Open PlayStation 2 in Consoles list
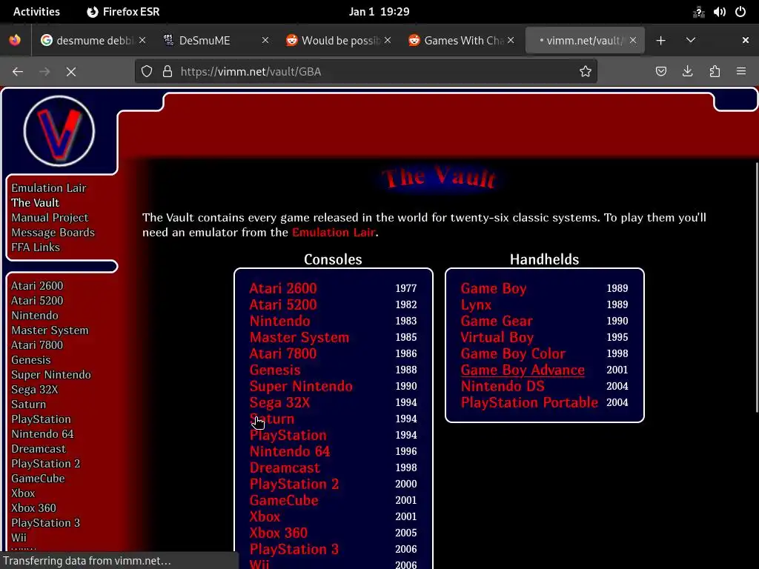The width and height of the screenshot is (759, 569). (x=294, y=484)
